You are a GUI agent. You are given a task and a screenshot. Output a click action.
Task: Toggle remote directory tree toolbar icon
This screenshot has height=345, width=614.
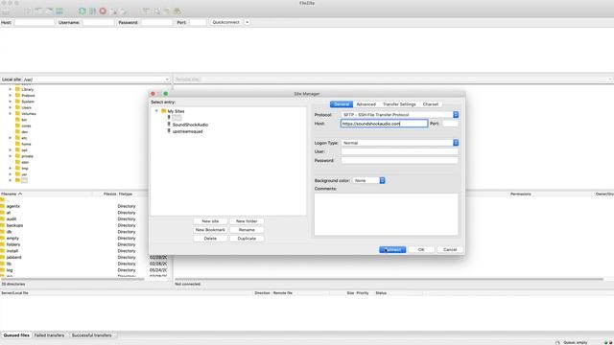[49, 11]
